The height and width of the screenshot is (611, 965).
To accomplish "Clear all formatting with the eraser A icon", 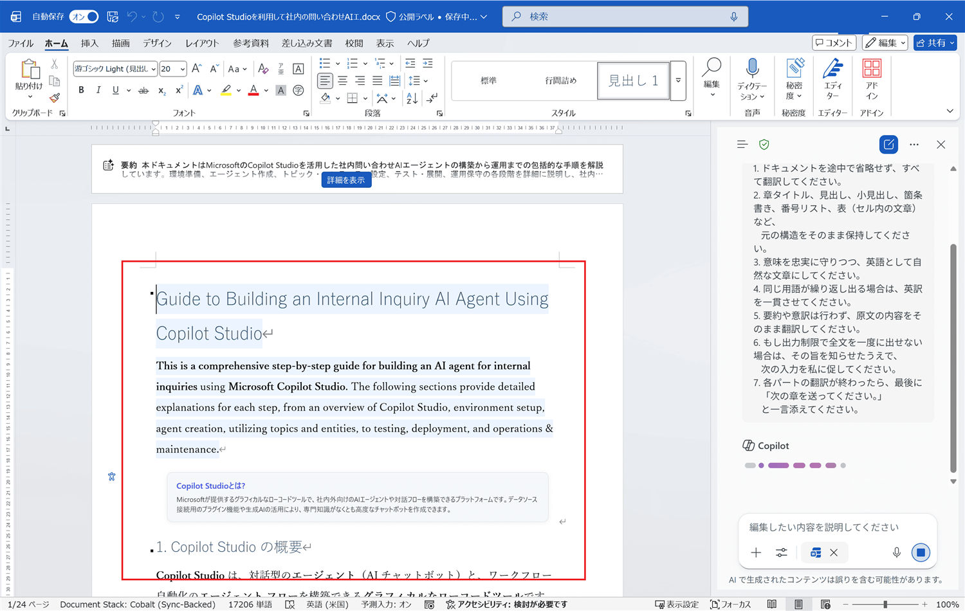I will pyautogui.click(x=263, y=69).
